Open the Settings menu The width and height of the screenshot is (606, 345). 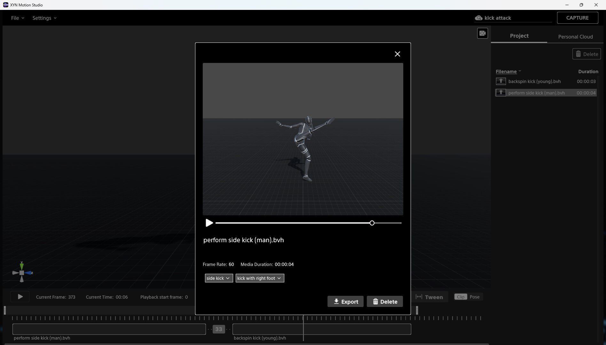point(44,18)
